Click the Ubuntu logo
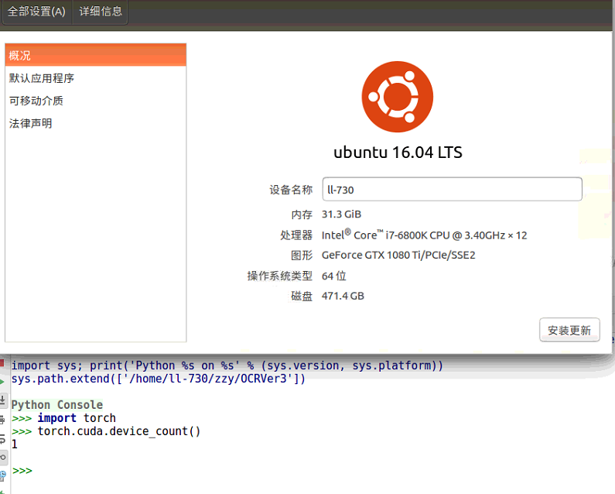615x494 pixels. point(398,97)
